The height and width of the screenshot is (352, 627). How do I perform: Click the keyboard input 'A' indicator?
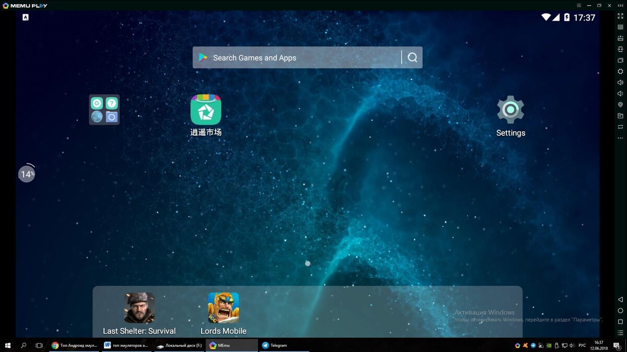26,17
